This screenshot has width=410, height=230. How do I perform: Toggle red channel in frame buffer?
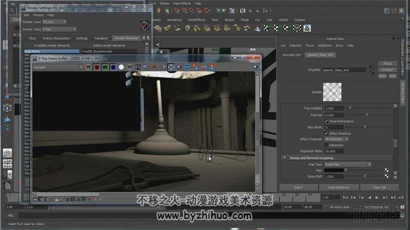[97, 67]
